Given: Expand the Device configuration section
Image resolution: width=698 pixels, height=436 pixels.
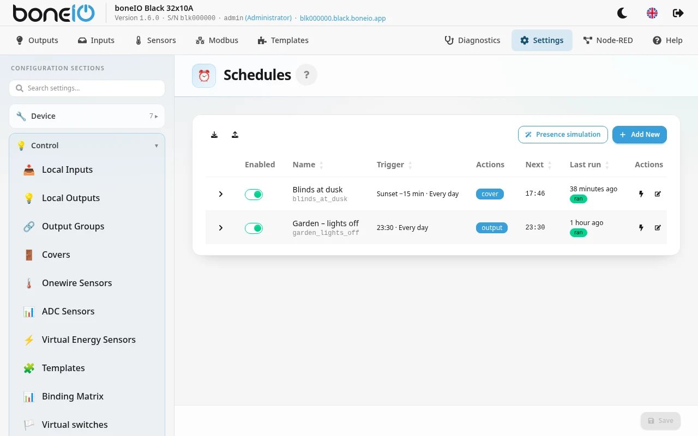Looking at the screenshot, I should [x=87, y=116].
